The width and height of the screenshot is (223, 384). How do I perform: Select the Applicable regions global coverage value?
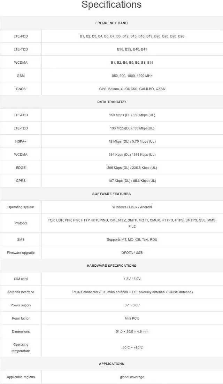point(132,377)
